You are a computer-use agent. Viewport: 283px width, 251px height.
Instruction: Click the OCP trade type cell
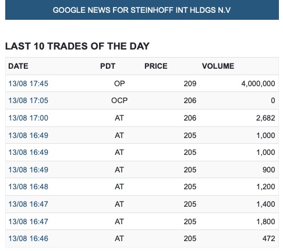[x=119, y=101]
